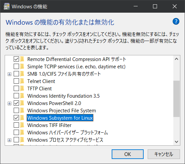Confirm changes with the OK button
This screenshot has width=185, height=164.
[128, 154]
